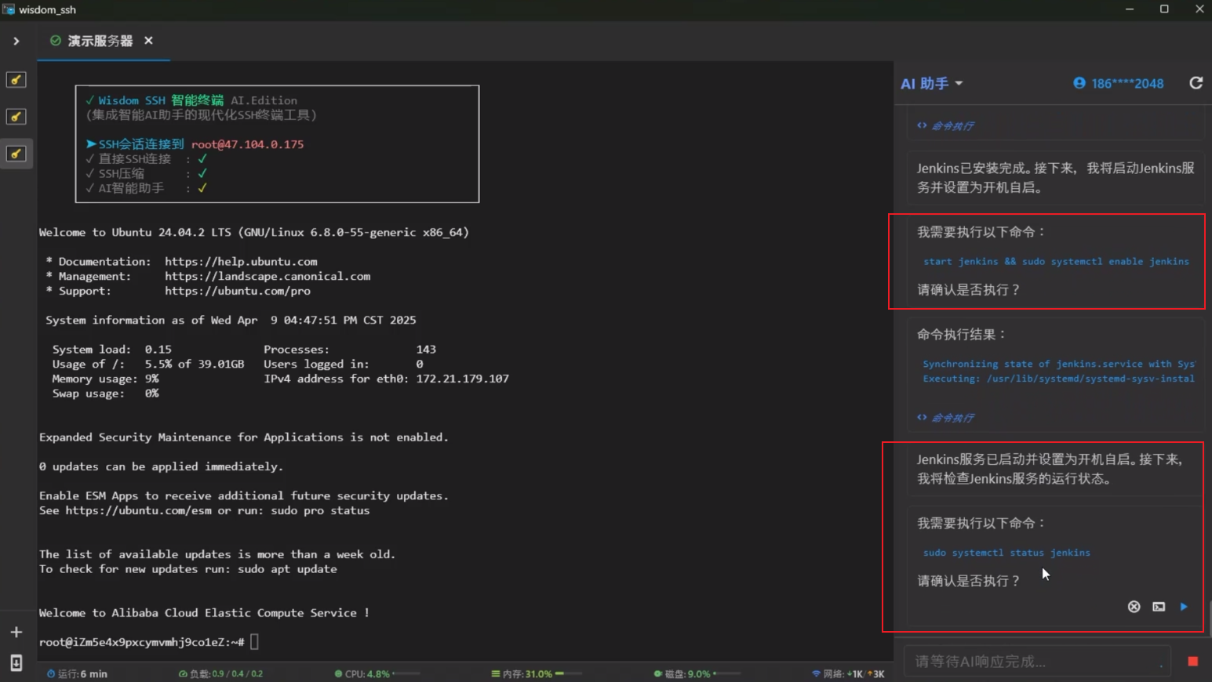Click the 'sudo pro status' text in terminal
The image size is (1212, 682).
320,511
